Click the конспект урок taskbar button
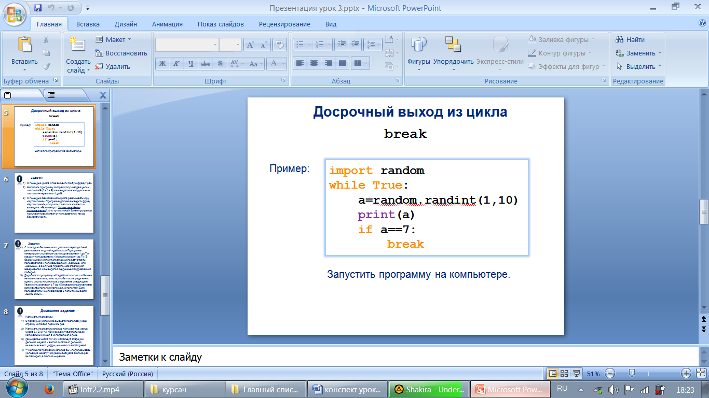 [x=347, y=389]
